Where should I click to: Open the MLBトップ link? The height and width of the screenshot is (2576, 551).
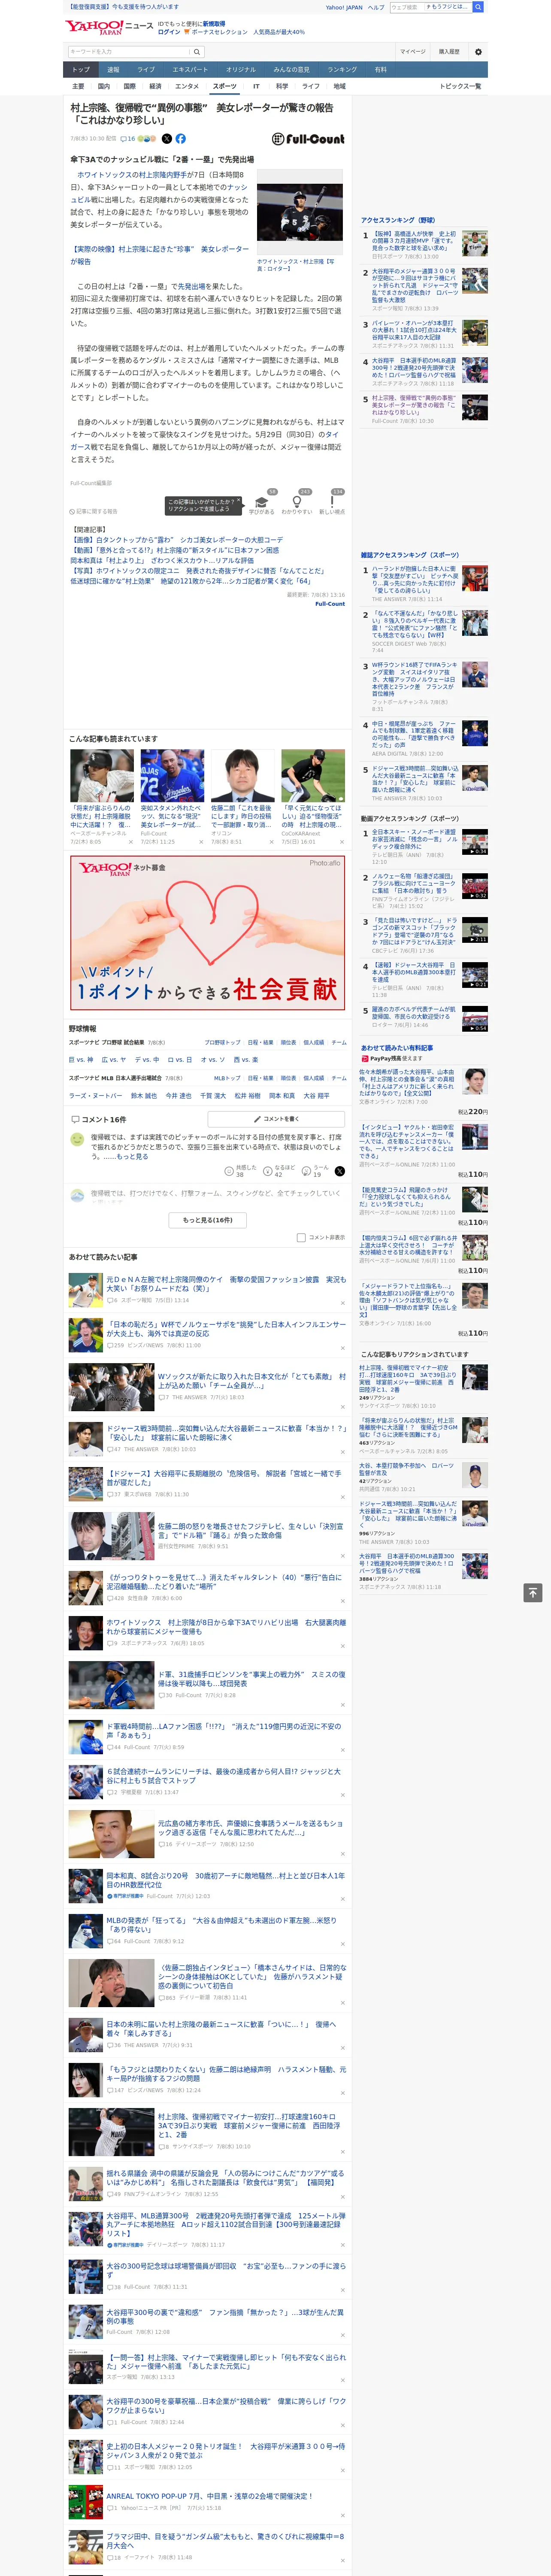[x=227, y=1078]
